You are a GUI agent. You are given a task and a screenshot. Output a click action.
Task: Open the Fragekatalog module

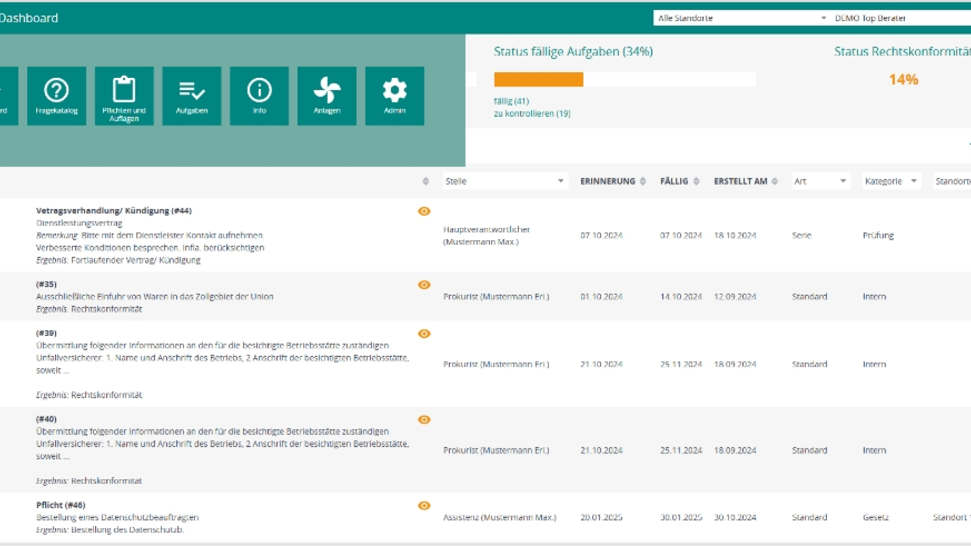pos(57,96)
